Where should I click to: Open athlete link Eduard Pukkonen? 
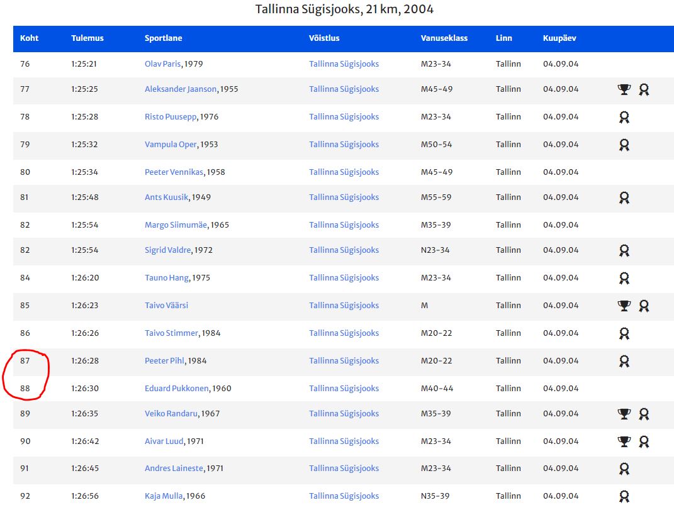pyautogui.click(x=177, y=388)
